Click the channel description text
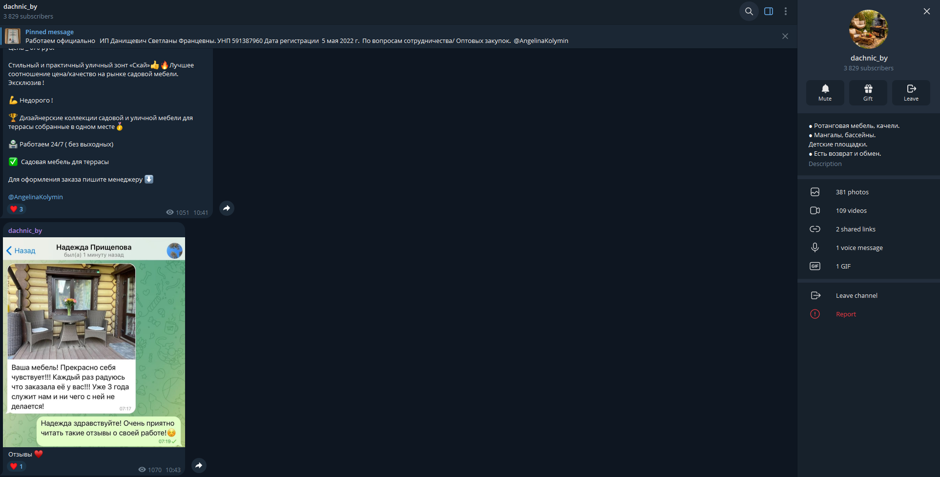 (x=854, y=140)
